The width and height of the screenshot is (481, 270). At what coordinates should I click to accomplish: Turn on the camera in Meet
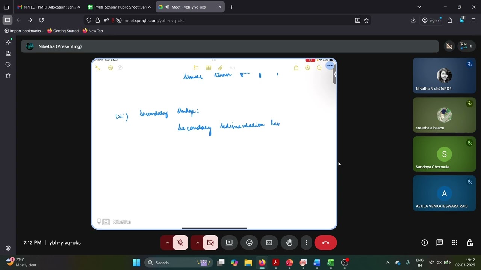[x=210, y=243]
